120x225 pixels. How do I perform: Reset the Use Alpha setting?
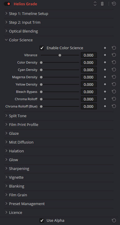114,220
